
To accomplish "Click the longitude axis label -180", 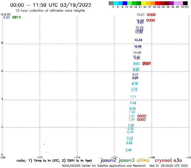I will [x=3, y=157].
